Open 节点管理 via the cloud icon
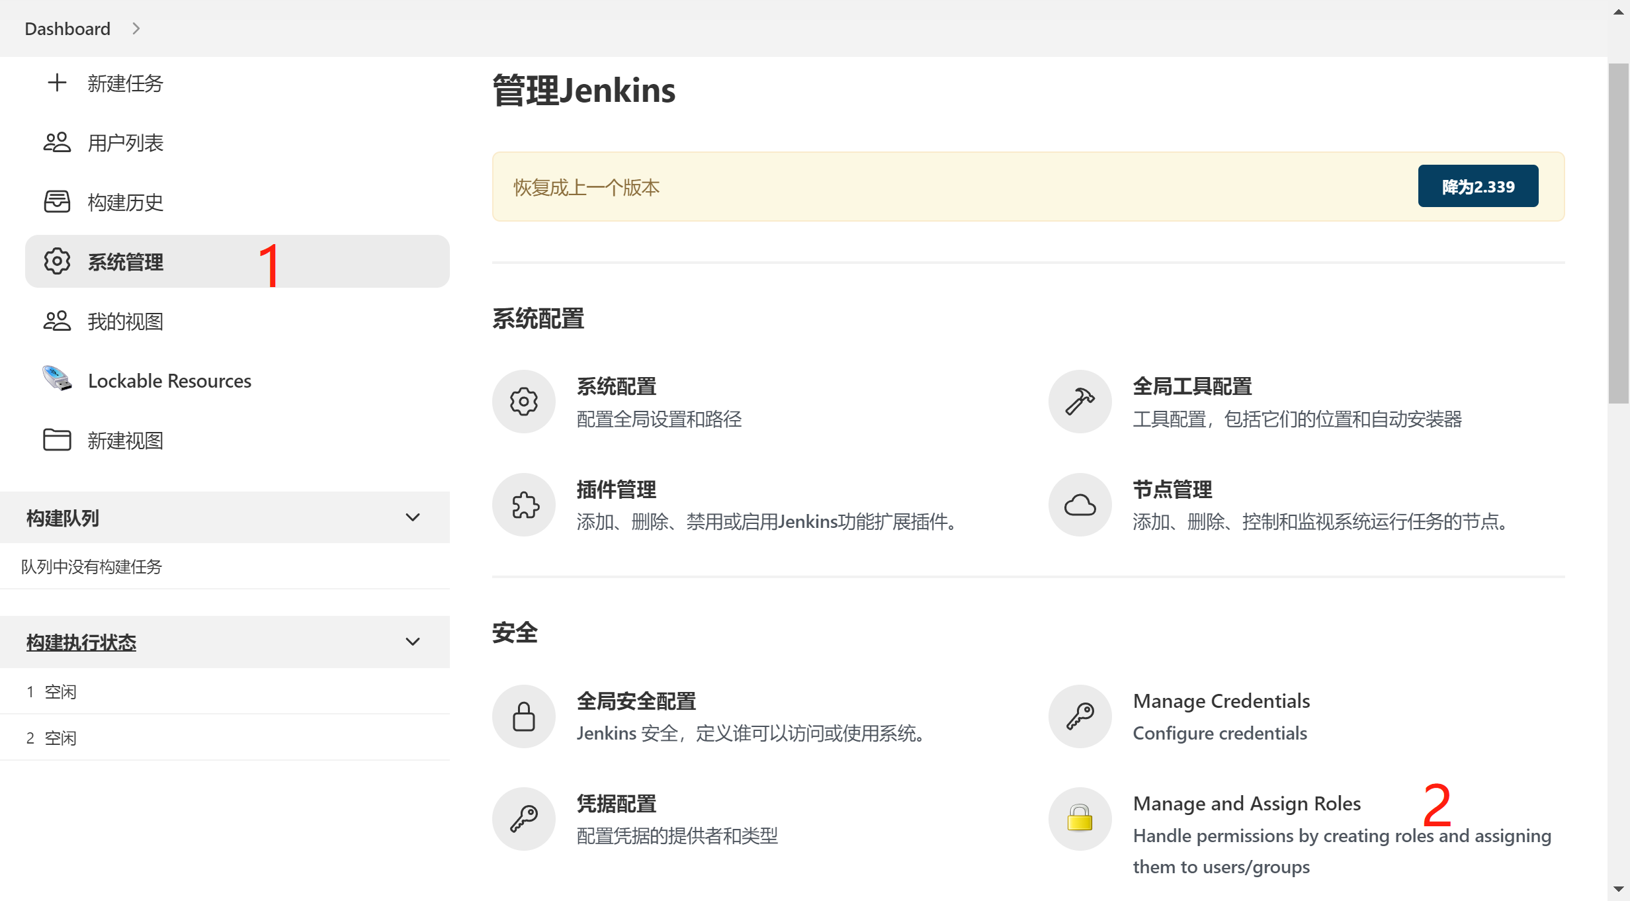The width and height of the screenshot is (1630, 901). tap(1079, 504)
